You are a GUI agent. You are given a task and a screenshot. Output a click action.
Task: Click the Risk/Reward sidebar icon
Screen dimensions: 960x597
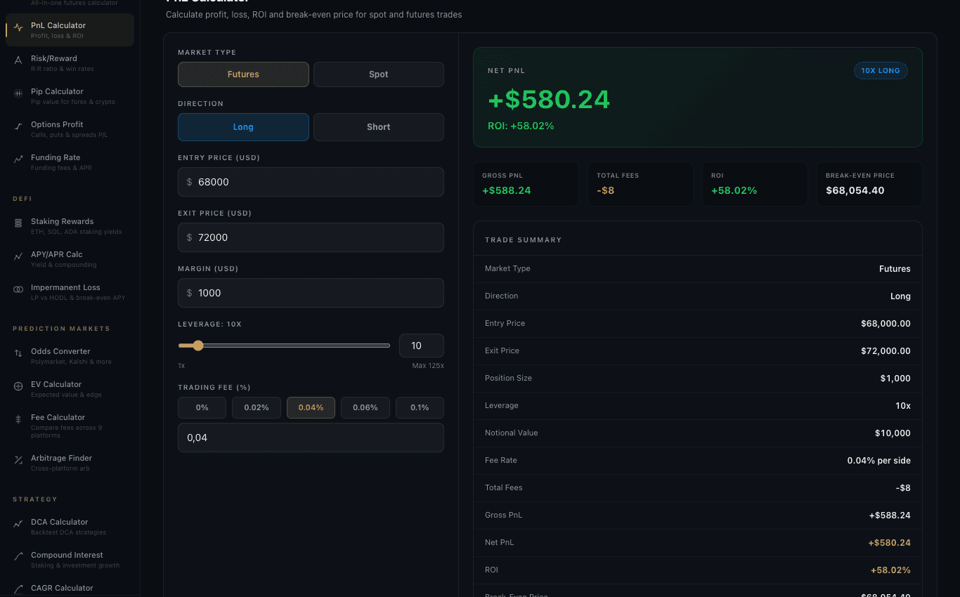click(x=18, y=61)
